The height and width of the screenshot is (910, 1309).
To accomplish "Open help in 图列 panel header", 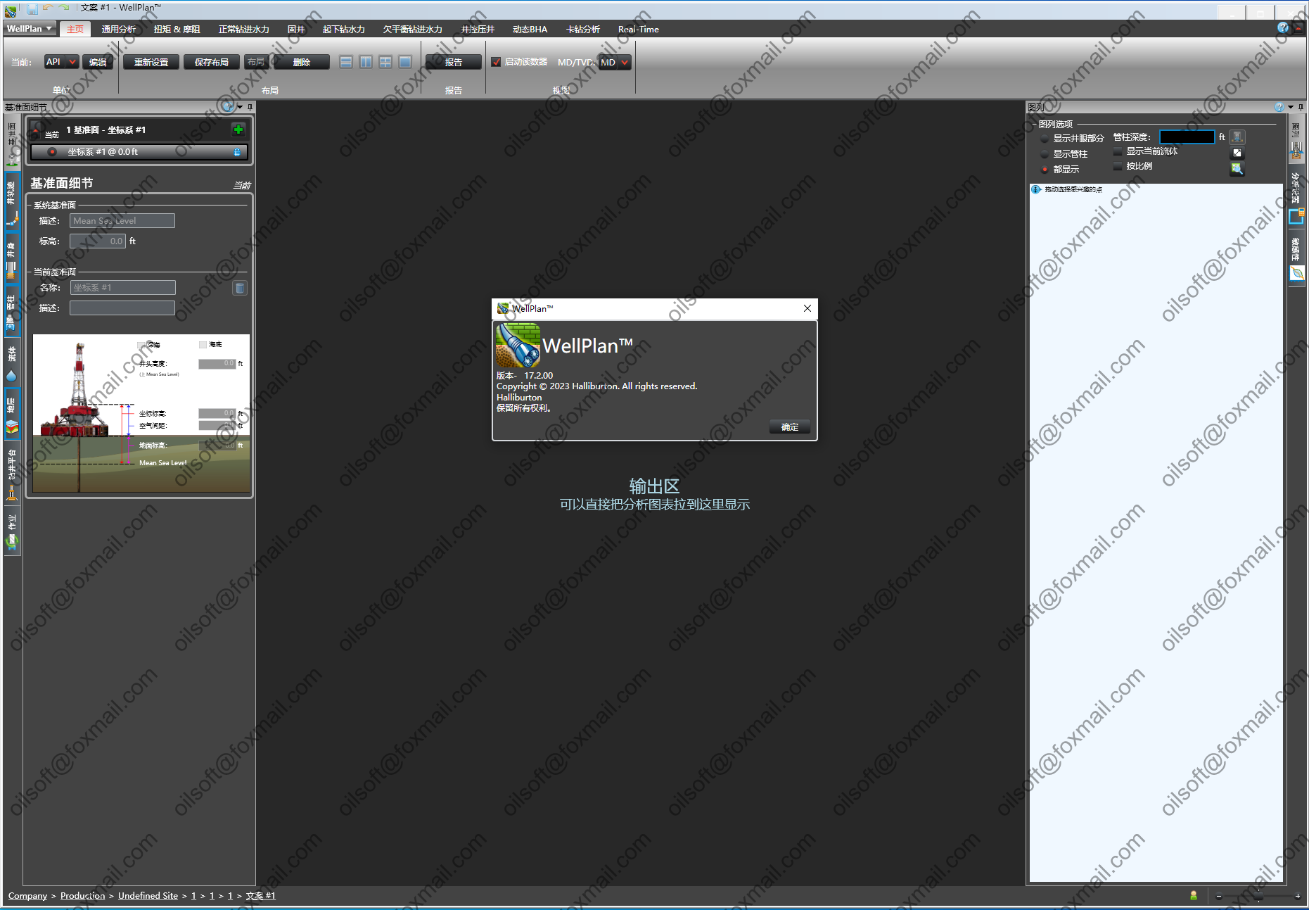I will [x=1279, y=107].
